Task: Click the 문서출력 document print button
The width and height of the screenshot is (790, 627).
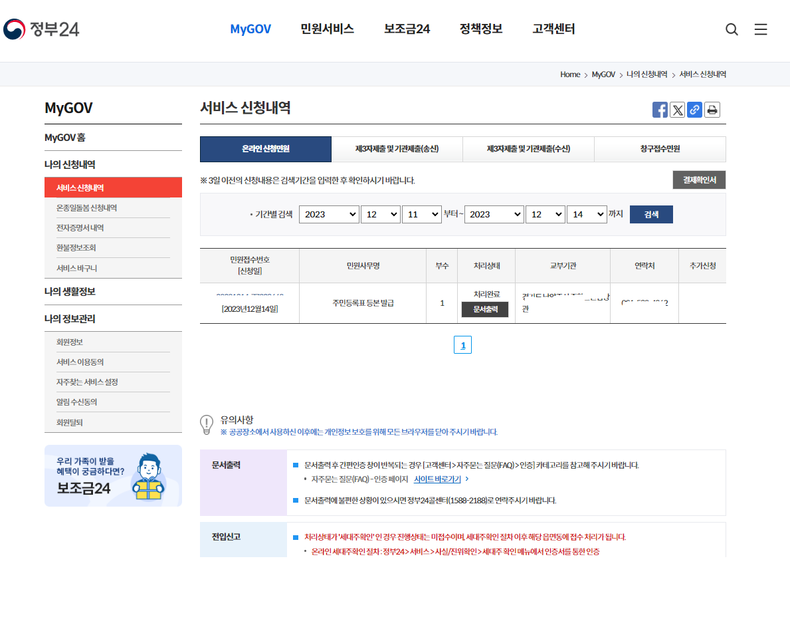Action: [484, 309]
